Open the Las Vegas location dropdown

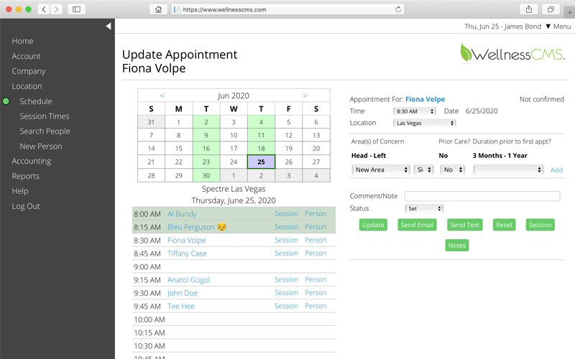[x=424, y=123]
